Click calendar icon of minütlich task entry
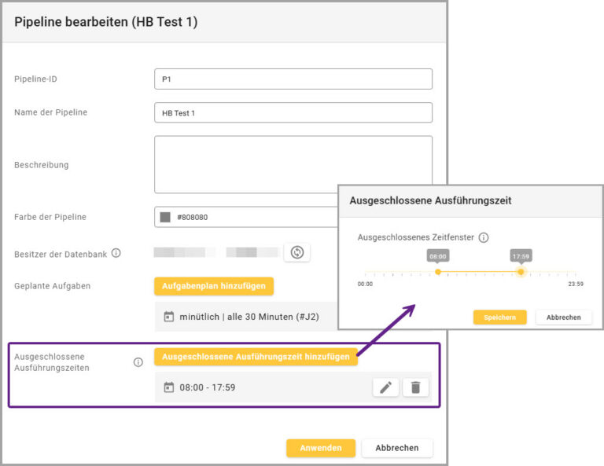This screenshot has height=466, width=604. pos(169,317)
